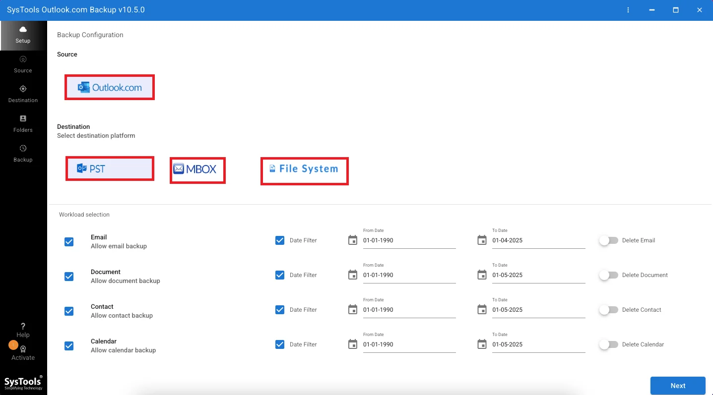Toggle the Date Filter for Calendar
This screenshot has width=713, height=395.
tap(280, 344)
